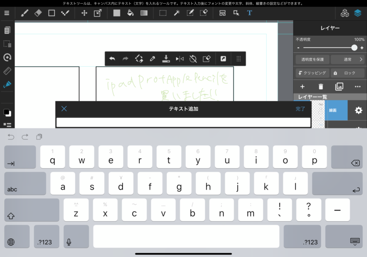Tap the blue pen sidebar icon
Screen dimensions: 367x257
(7, 85)
